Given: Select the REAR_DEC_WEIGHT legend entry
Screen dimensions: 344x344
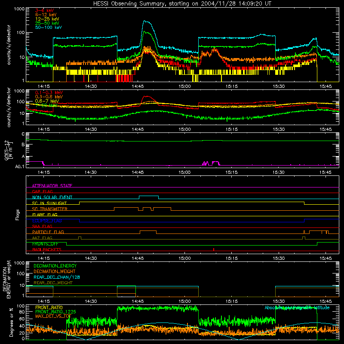Looking at the screenshot, I should point(53,283).
